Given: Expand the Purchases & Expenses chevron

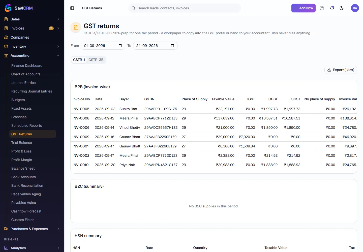Looking at the screenshot, I should (58, 229).
